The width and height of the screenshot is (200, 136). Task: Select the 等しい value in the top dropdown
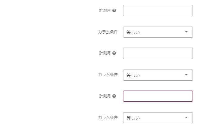(133, 32)
